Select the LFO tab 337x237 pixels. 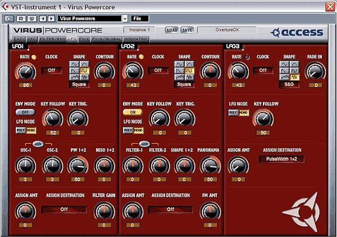[72, 39]
